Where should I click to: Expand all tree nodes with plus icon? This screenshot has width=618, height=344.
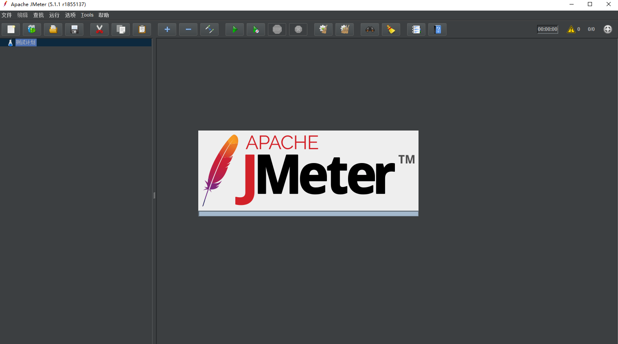pyautogui.click(x=167, y=29)
